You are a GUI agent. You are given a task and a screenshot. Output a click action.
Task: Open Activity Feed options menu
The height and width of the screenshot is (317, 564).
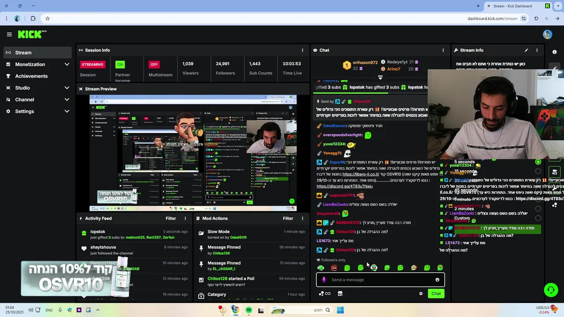(185, 218)
